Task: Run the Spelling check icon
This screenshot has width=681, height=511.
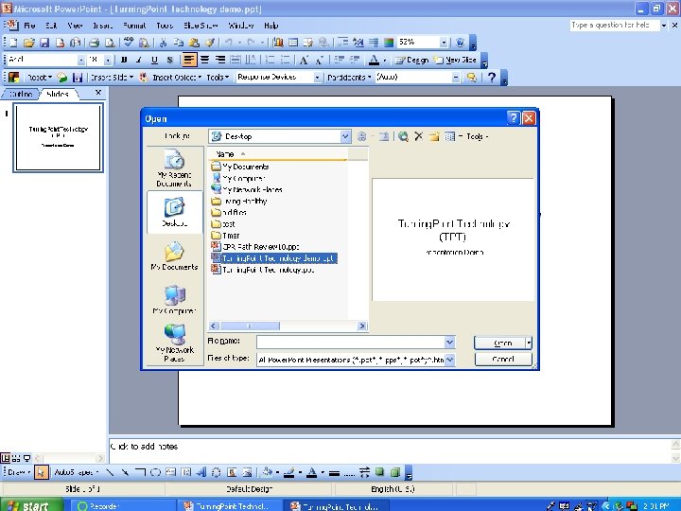Action: tap(128, 43)
